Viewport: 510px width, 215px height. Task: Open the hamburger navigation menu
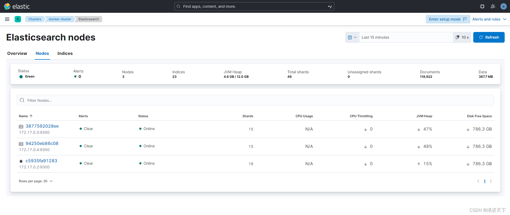point(7,19)
